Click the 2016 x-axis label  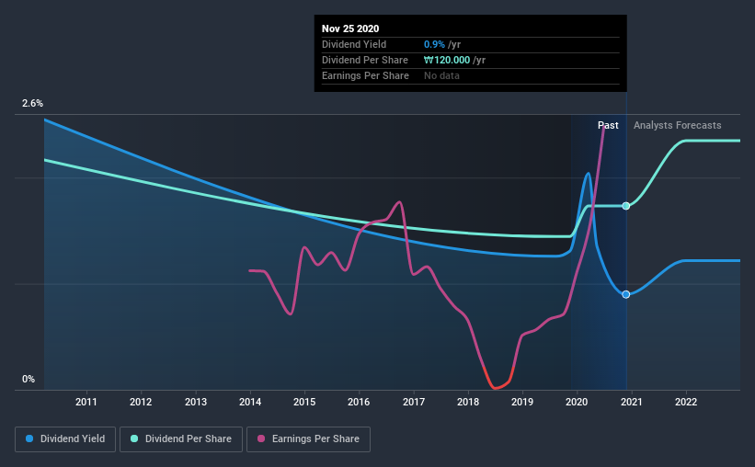pyautogui.click(x=359, y=402)
